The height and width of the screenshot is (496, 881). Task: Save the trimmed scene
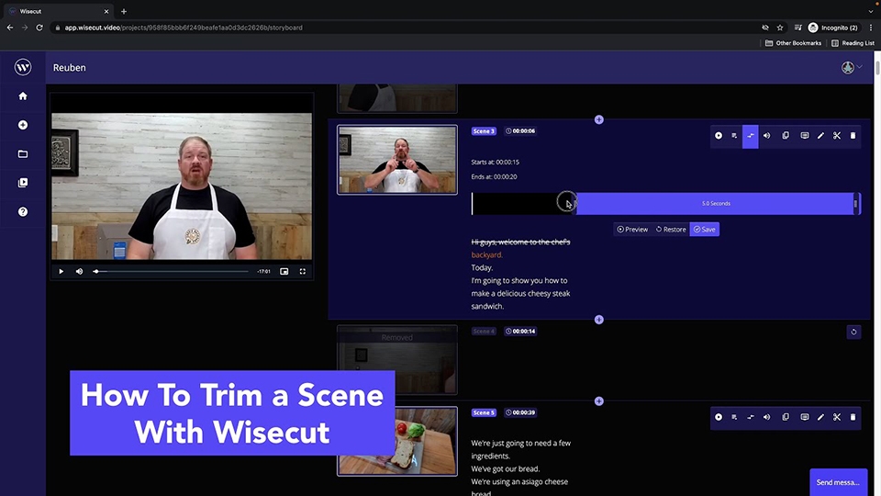click(705, 230)
